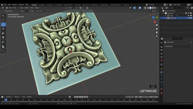Collapse the Collection tree item

(163, 13)
